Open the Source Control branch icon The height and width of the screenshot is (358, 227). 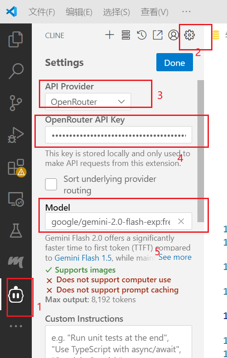pyautogui.click(x=15, y=103)
